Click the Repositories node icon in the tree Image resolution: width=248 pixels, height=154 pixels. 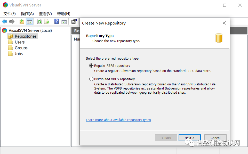(10, 36)
